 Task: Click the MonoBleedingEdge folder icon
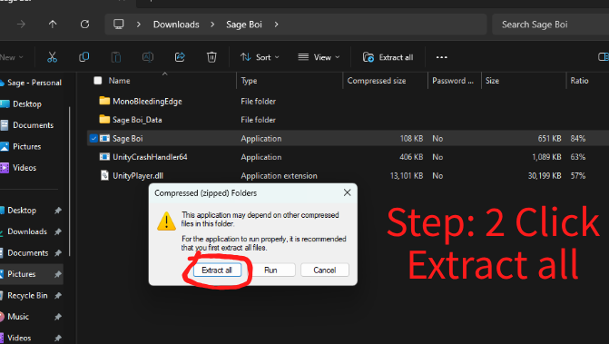[x=104, y=101]
